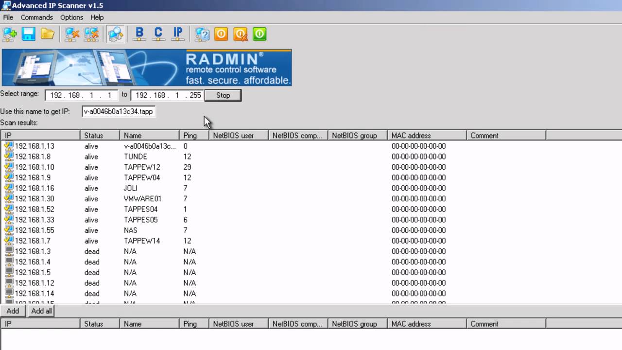Click the 'Use this name to get IP' field
The height and width of the screenshot is (350, 622).
point(118,111)
